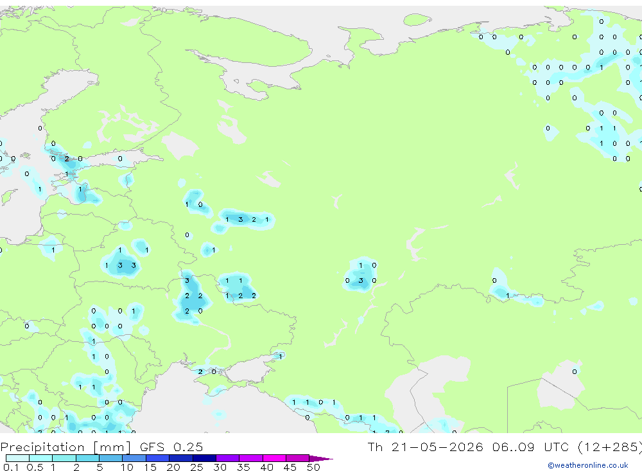
Task: Click the 25–30 mm dark navy legend swatch
Action: click(204, 458)
